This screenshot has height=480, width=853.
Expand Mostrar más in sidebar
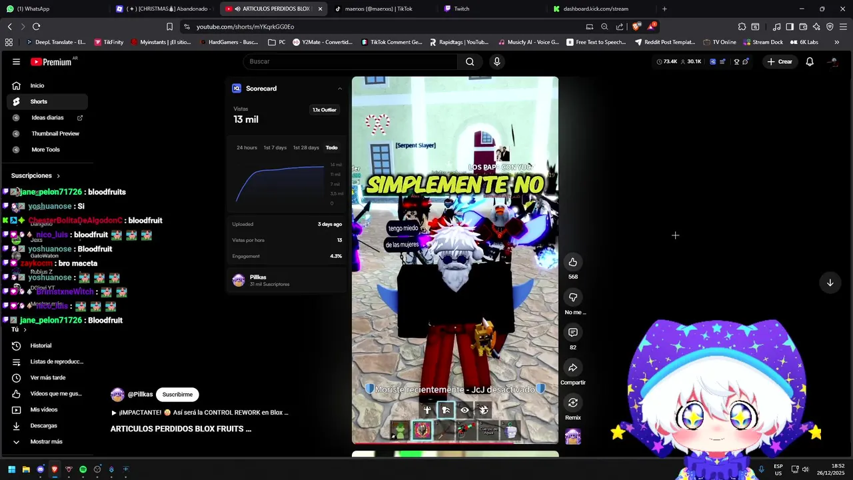pos(46,441)
